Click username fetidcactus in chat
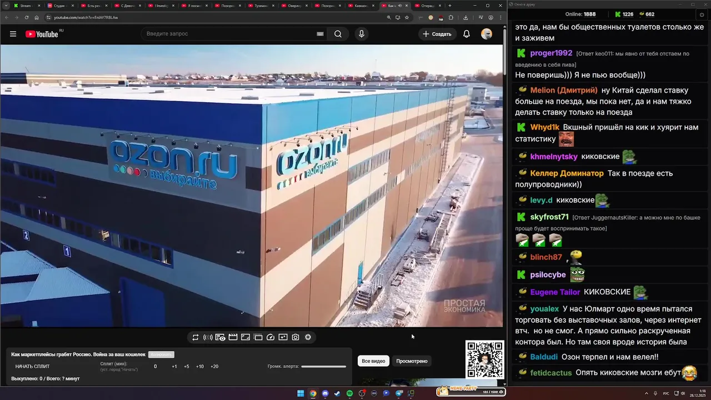This screenshot has height=400, width=711. [x=550, y=372]
